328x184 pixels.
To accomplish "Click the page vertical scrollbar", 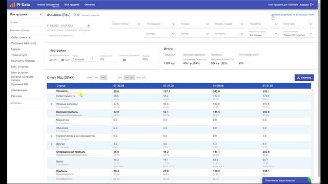I will click(319, 92).
